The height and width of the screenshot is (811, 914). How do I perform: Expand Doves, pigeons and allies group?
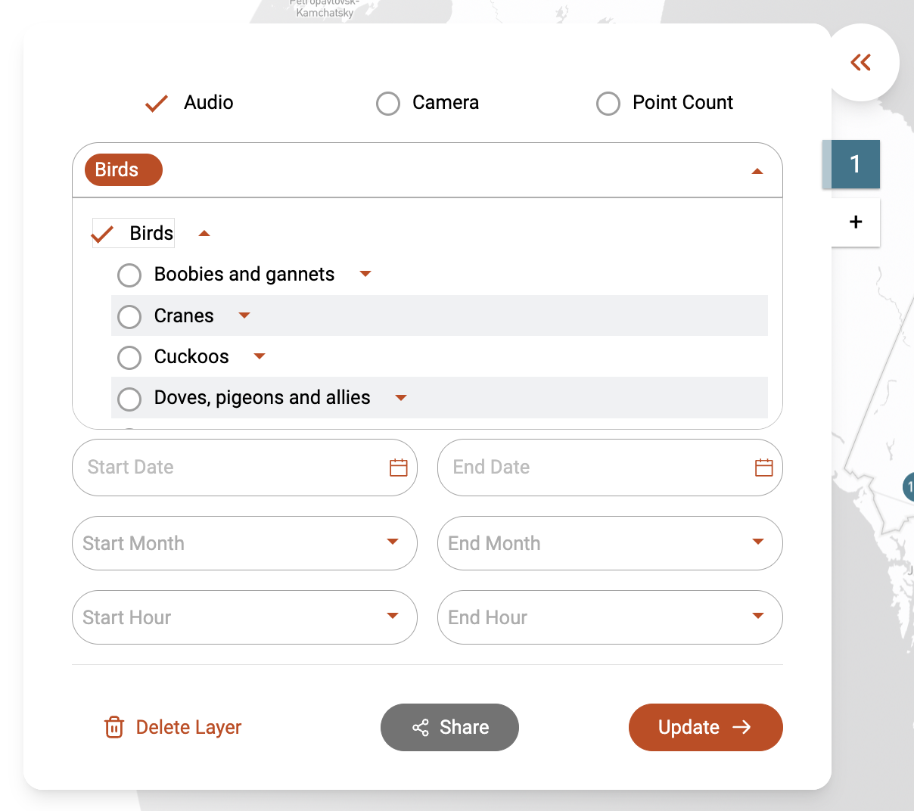(401, 398)
